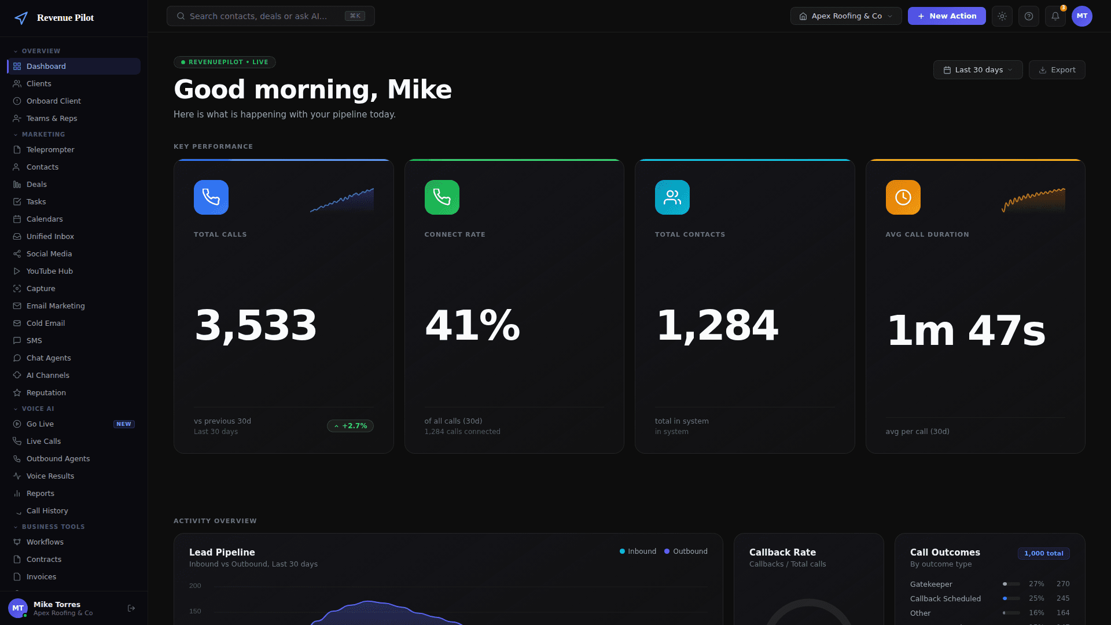Screen dimensions: 1111x625
Task: Open Outbound Agents
Action: tap(74, 459)
